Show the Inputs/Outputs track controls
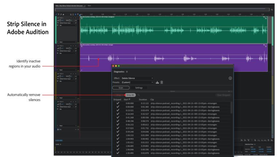This screenshot has width=280, height=157. coord(56,14)
